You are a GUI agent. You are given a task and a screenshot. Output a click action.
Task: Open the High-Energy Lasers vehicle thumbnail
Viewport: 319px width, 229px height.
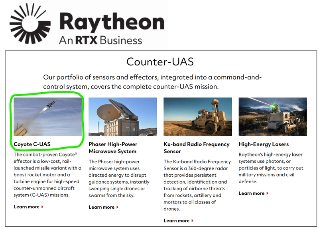(x=273, y=116)
